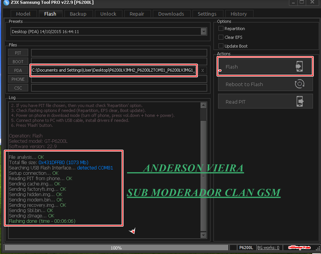View the History tab
Viewport: 321px width, 254px height.
(x=239, y=14)
